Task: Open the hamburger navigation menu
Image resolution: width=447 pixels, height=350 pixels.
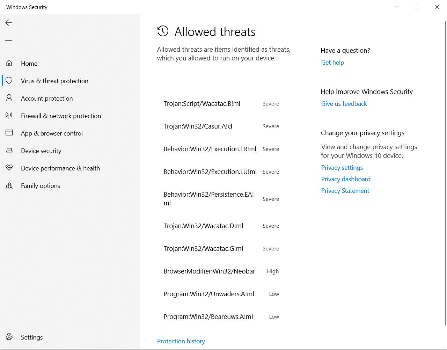Action: tap(9, 42)
